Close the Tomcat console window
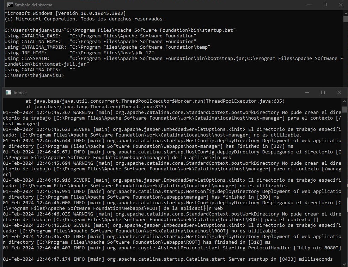This screenshot has height=267, width=348. tap(339, 93)
